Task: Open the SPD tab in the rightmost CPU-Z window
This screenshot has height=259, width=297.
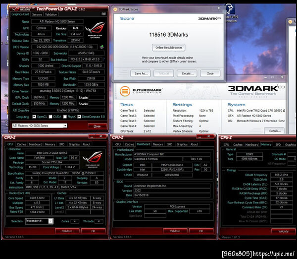Action: (x=278, y=145)
